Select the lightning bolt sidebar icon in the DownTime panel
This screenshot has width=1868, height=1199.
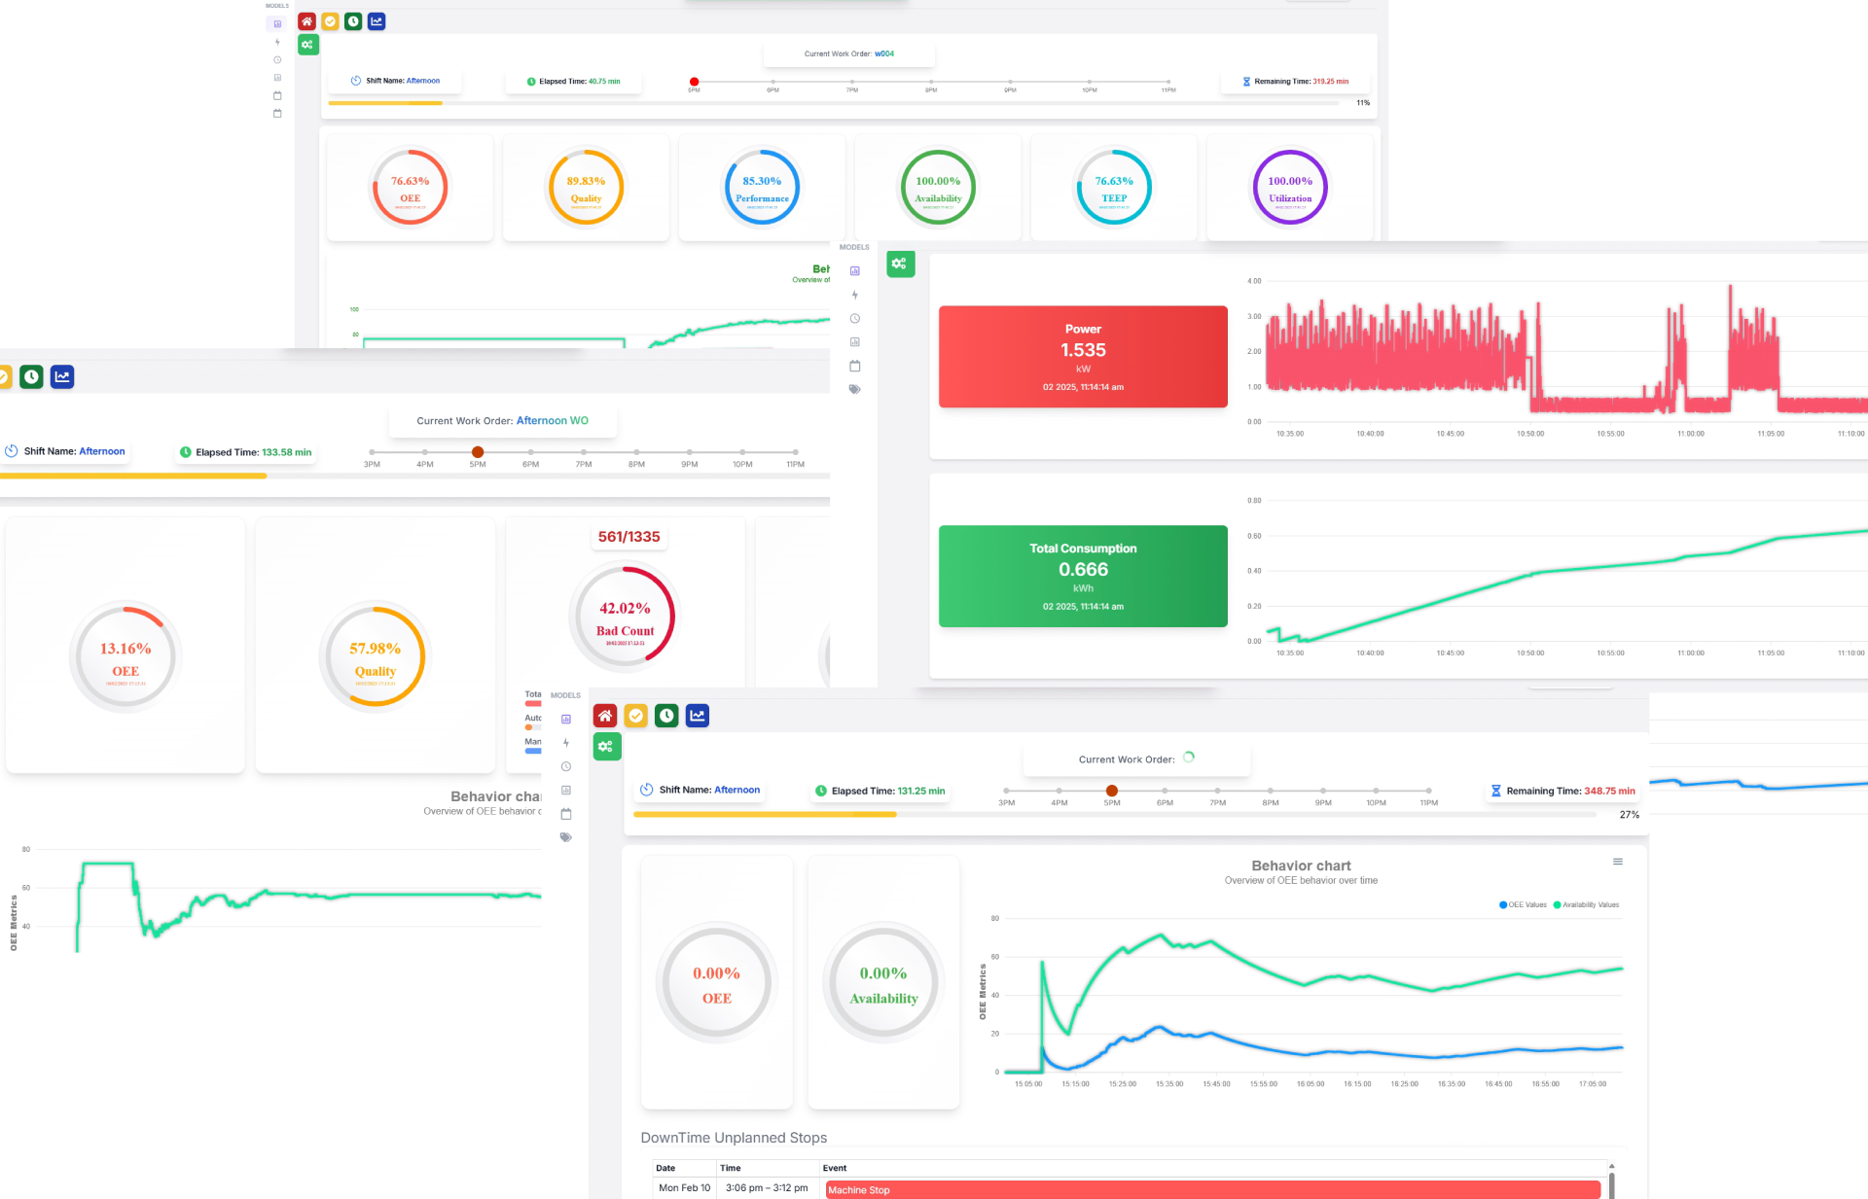point(566,743)
